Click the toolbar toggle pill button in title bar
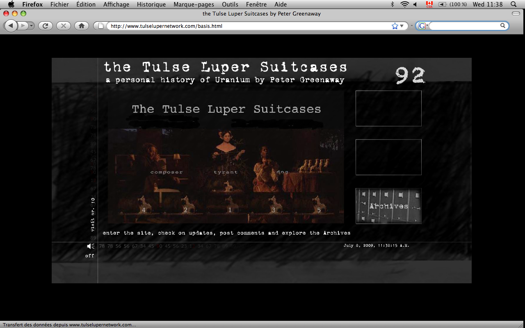The width and height of the screenshot is (525, 328). click(516, 14)
